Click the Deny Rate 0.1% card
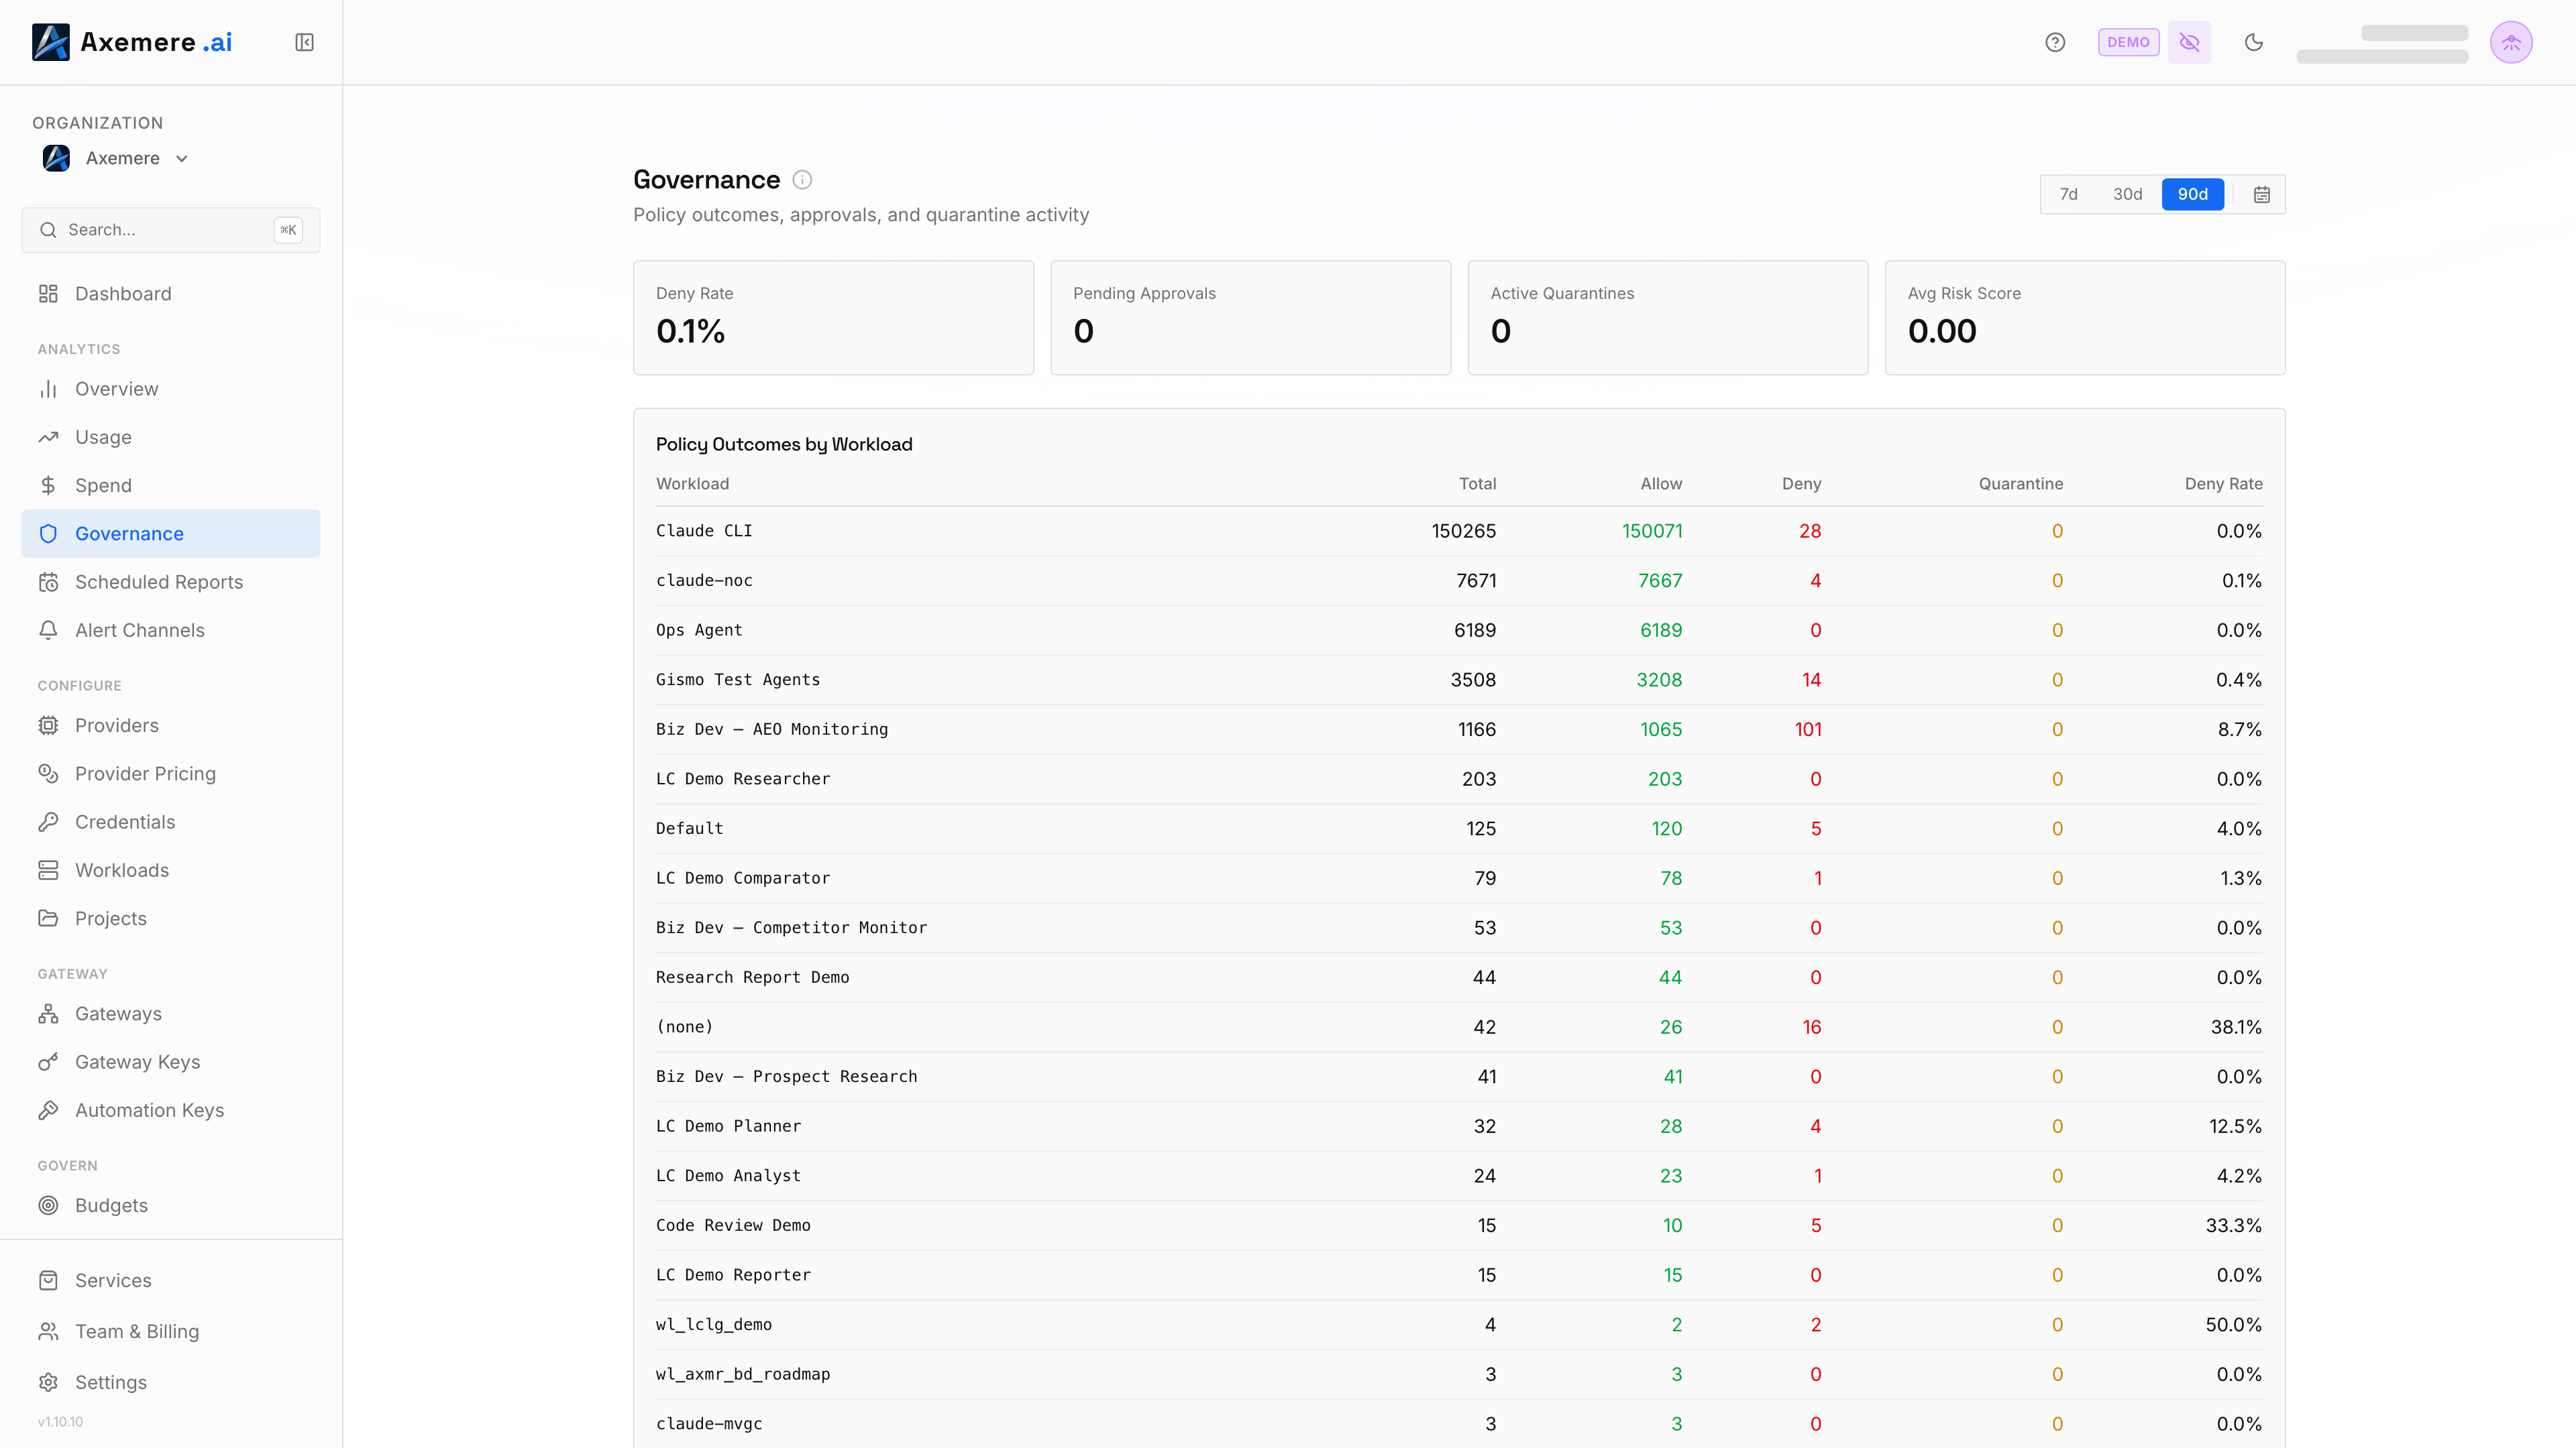2576x1448 pixels. click(x=833, y=318)
